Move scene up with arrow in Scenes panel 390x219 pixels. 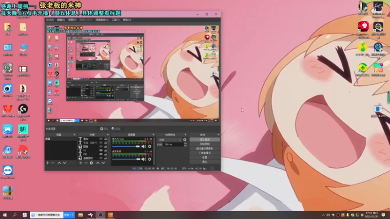click(x=59, y=163)
